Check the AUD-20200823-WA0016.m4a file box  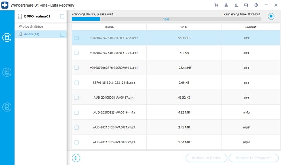[x=77, y=113]
